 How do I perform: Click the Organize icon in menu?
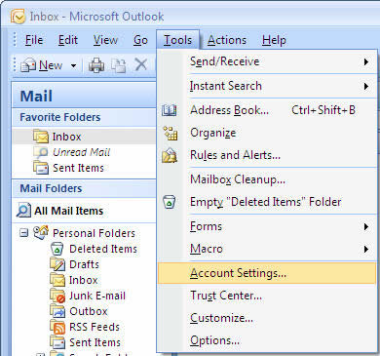tap(170, 133)
